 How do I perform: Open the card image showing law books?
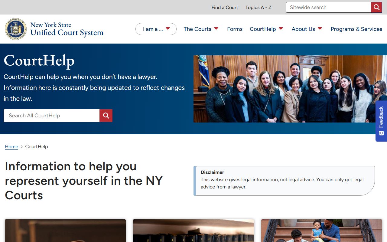(193, 231)
